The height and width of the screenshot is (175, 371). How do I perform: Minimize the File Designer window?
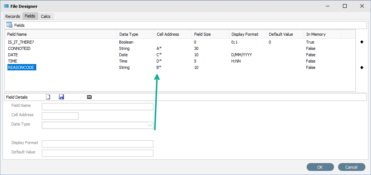pyautogui.click(x=328, y=6)
